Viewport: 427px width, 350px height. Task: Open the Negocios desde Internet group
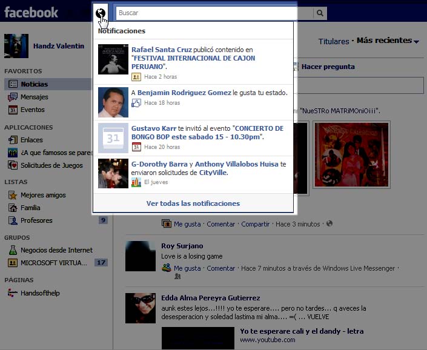[56, 250]
